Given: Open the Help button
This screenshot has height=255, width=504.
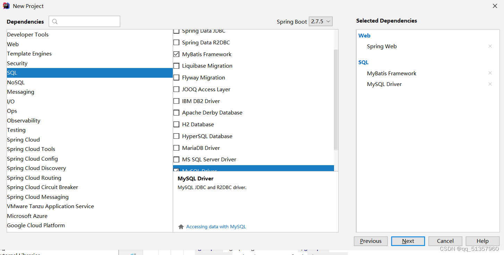Looking at the screenshot, I should [x=482, y=241].
